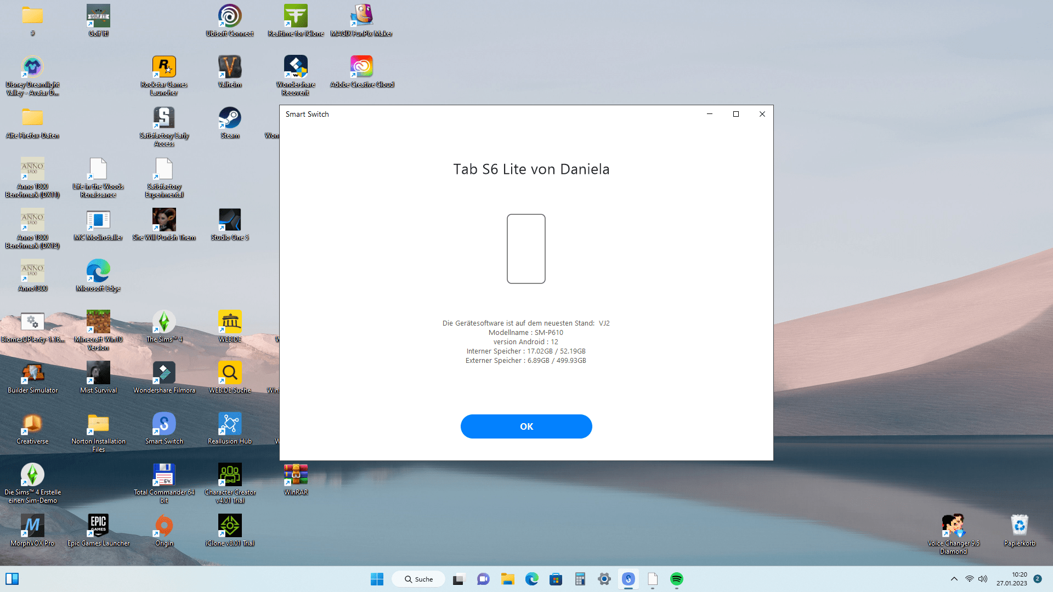The height and width of the screenshot is (592, 1053).
Task: Open the volume speaker tray icon
Action: [983, 579]
